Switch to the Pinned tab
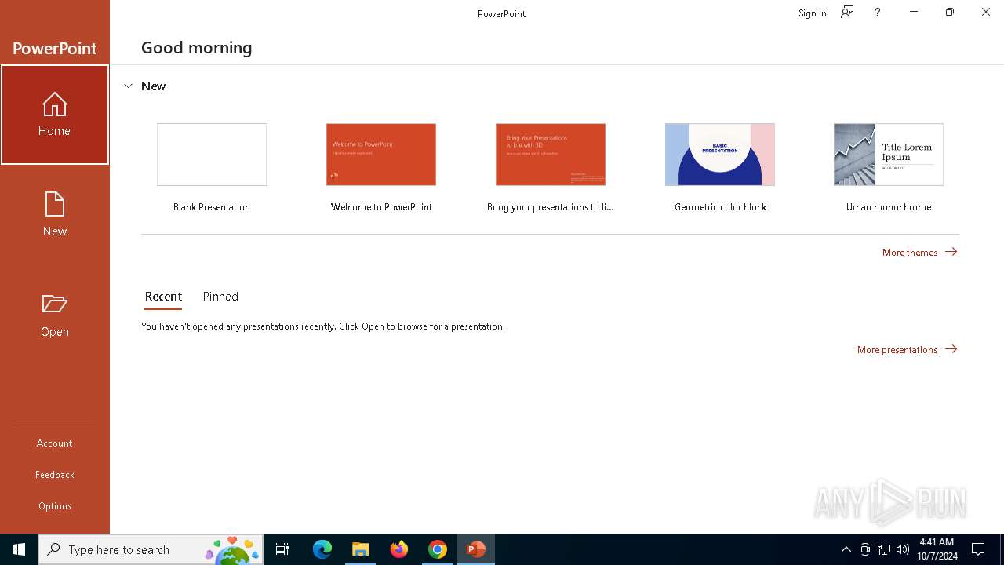1004x565 pixels. pyautogui.click(x=220, y=297)
